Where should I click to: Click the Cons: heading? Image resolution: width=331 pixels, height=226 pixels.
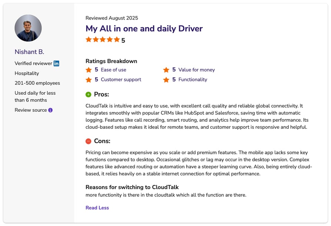point(102,141)
